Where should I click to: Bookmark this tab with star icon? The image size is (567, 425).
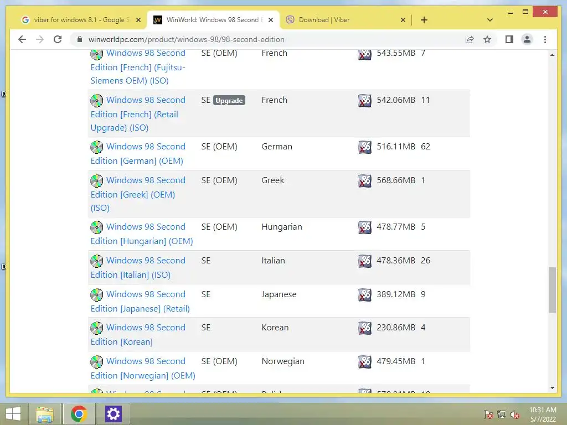click(x=487, y=39)
